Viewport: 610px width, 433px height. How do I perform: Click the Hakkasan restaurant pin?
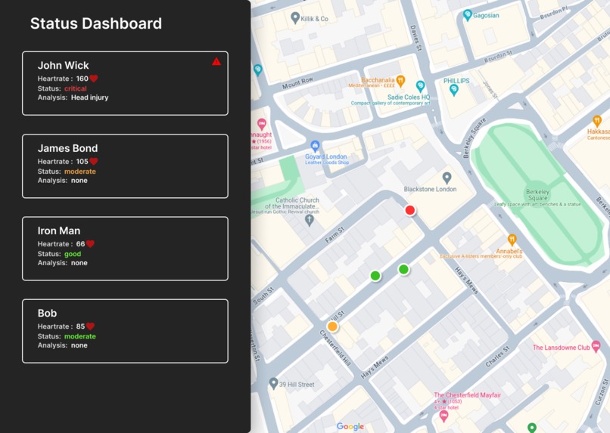597,121
